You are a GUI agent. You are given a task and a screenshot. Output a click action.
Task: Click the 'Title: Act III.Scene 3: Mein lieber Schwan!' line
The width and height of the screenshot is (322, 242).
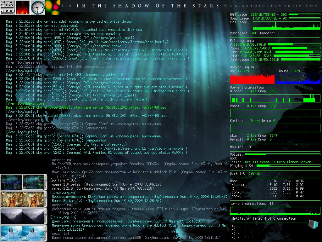click(271, 162)
